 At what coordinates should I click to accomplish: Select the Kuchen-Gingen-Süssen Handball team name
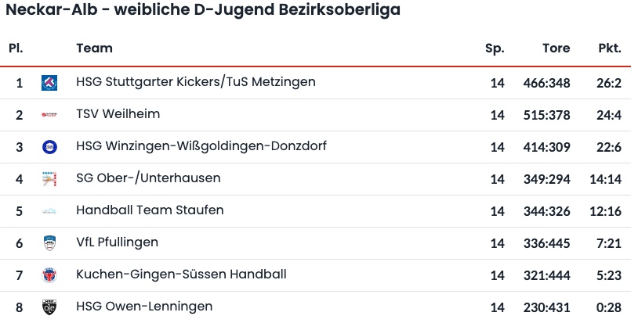pos(181,274)
